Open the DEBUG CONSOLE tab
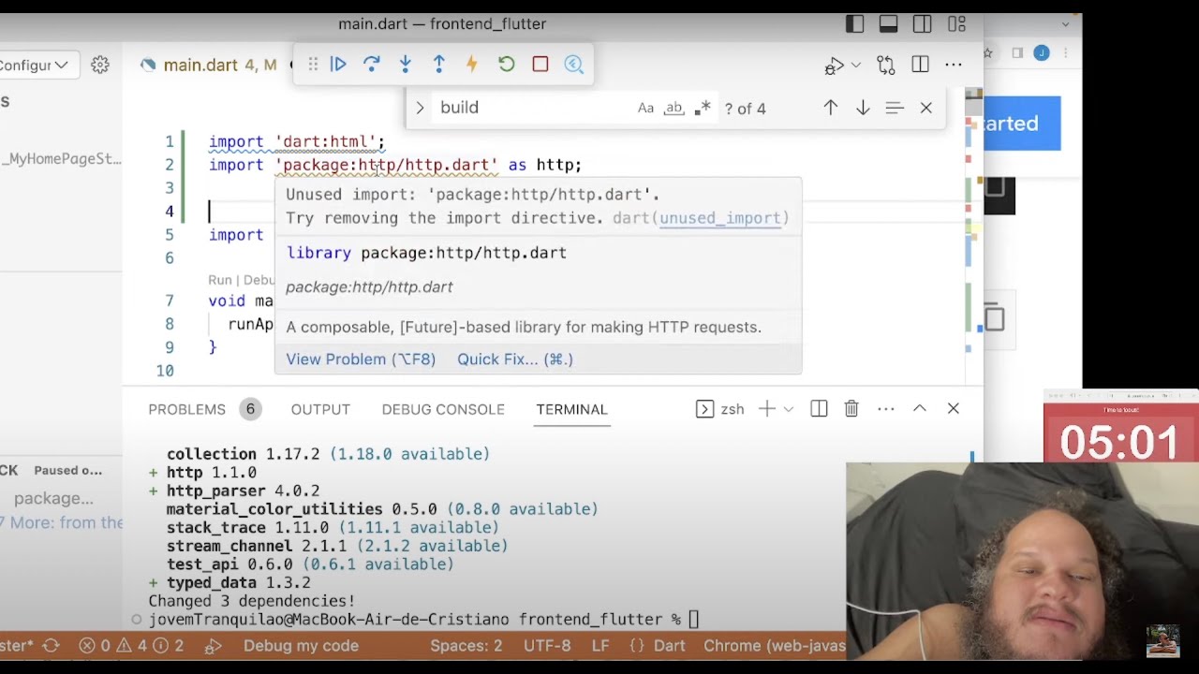This screenshot has width=1199, height=674. pos(443,409)
